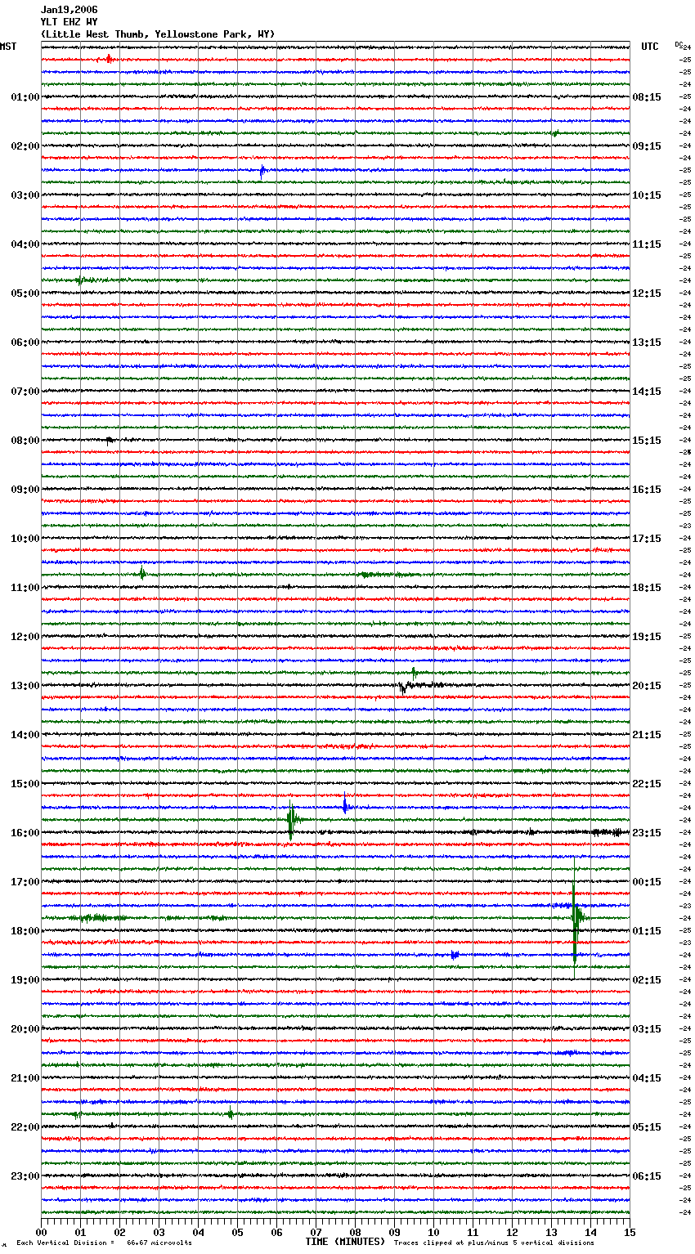Click the '18:00' MST time label
The image size is (695, 1254).
click(25, 931)
